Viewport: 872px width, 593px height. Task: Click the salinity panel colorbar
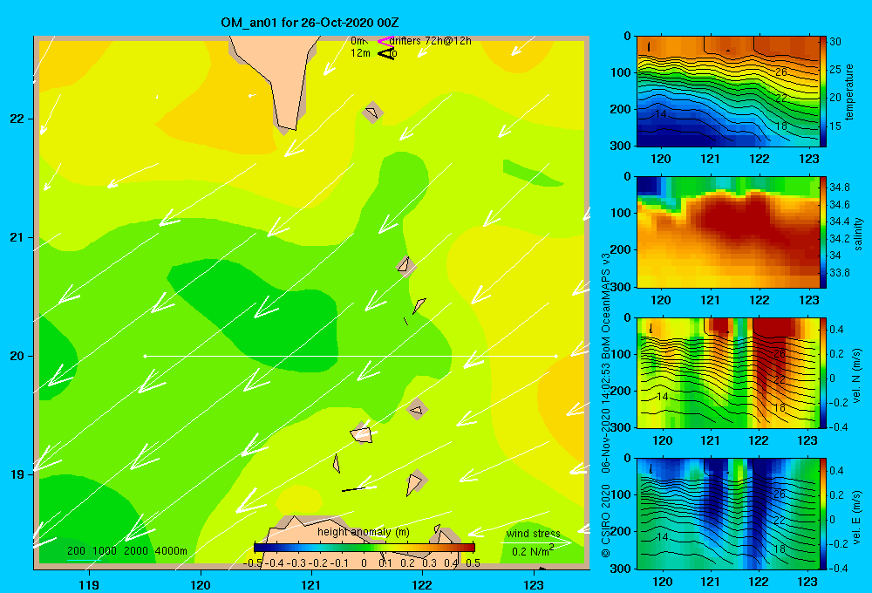823,232
